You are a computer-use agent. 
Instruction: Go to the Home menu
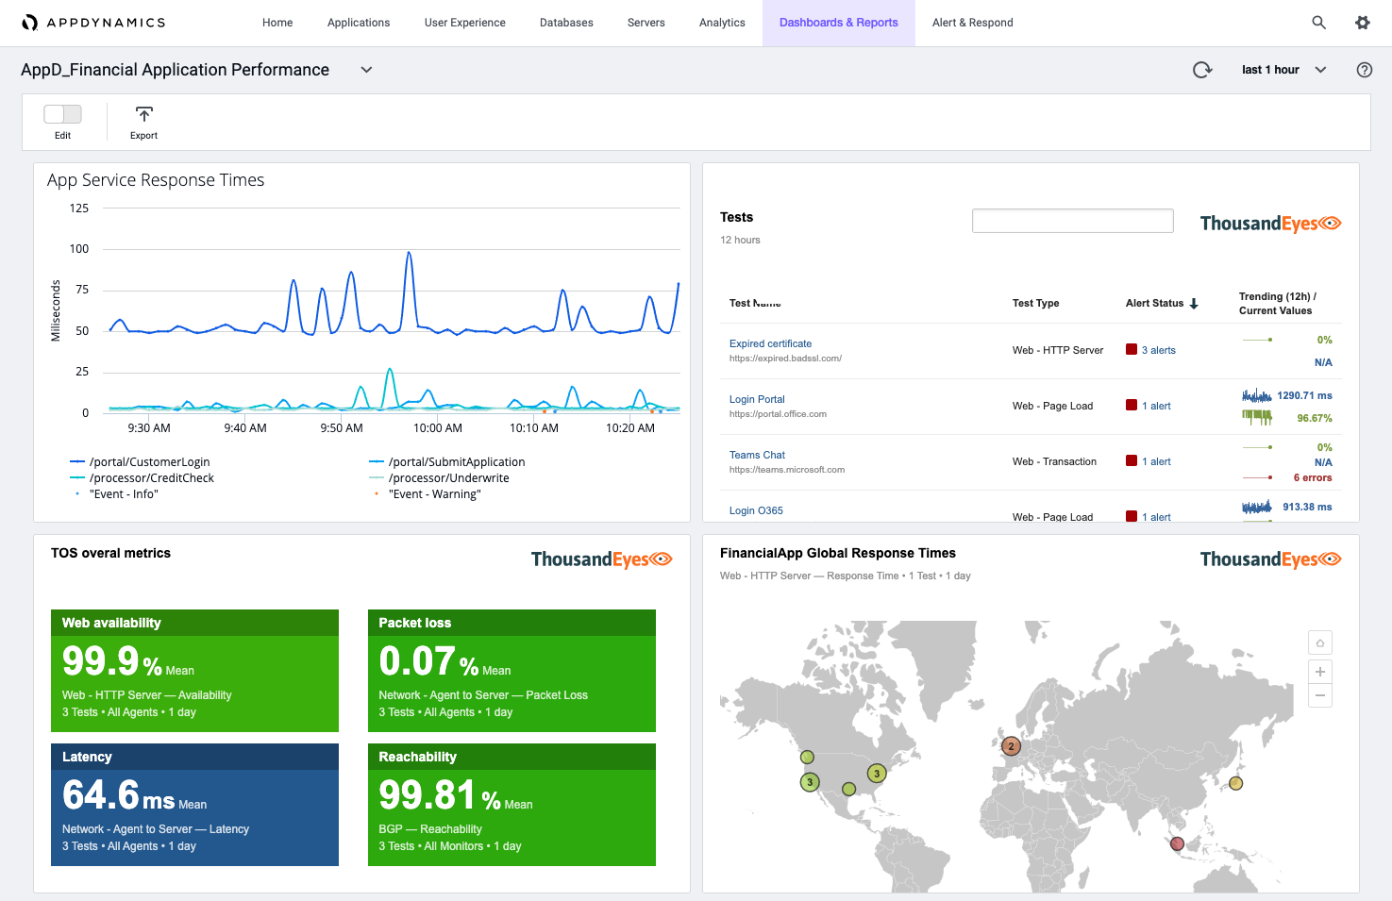point(277,23)
